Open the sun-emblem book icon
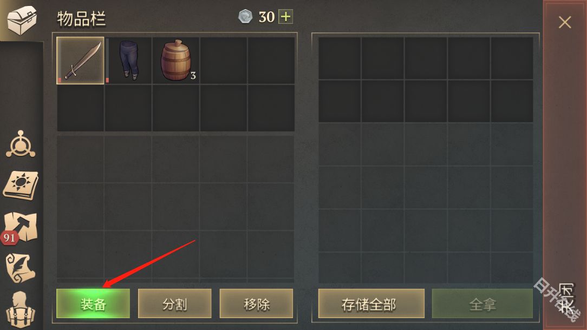Viewport: 587px width, 330px height. point(21,185)
